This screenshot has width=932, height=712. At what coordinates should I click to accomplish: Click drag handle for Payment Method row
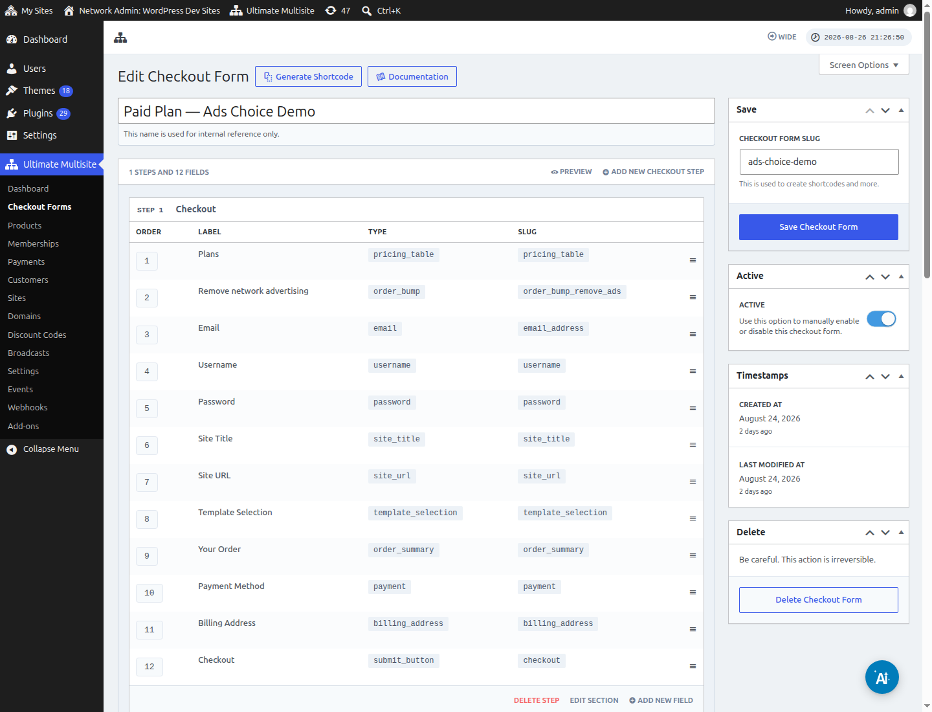pos(693,592)
